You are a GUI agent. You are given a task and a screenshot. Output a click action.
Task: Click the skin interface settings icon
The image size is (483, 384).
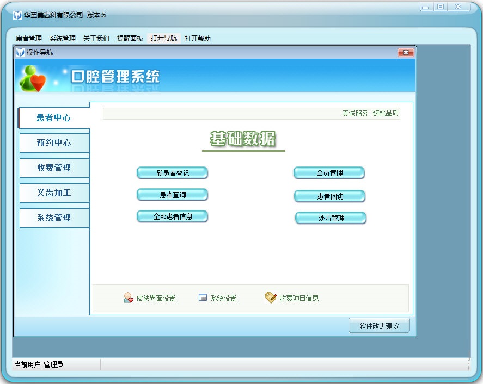[x=129, y=298]
